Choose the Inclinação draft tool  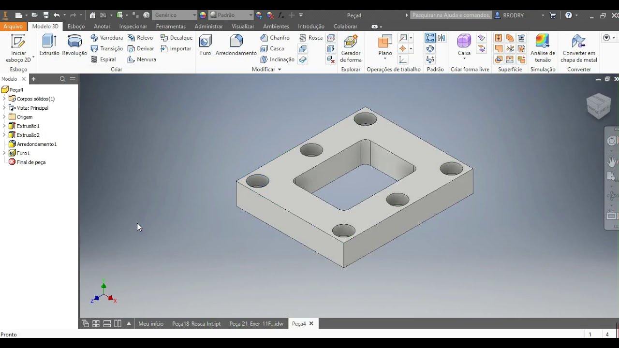click(x=277, y=59)
